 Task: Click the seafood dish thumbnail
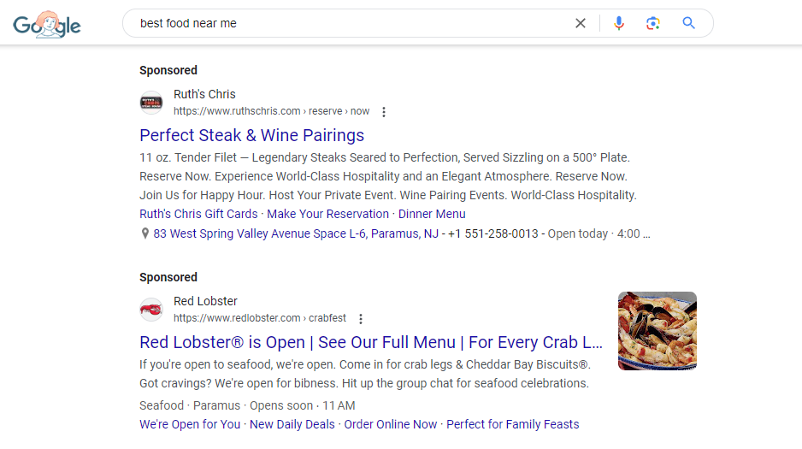pos(658,331)
